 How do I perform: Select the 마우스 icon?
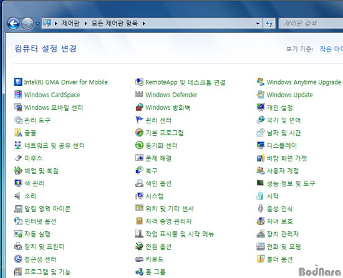pos(18,158)
